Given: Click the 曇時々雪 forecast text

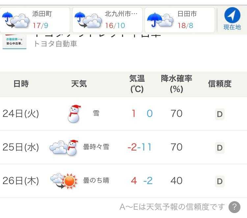Looking at the screenshot, I should (96, 147).
